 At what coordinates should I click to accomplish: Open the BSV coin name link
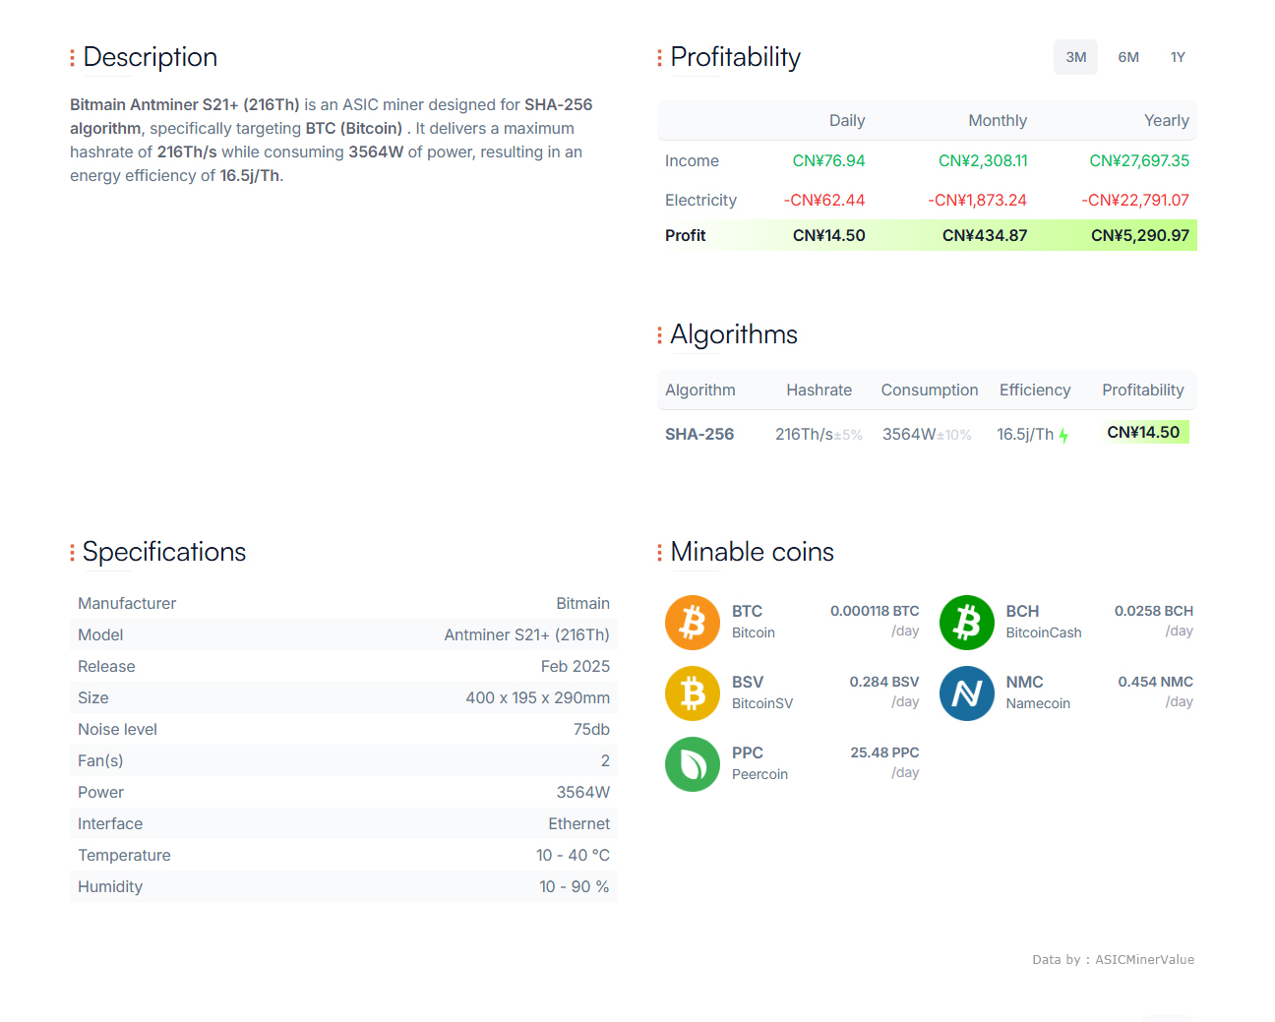pos(748,682)
